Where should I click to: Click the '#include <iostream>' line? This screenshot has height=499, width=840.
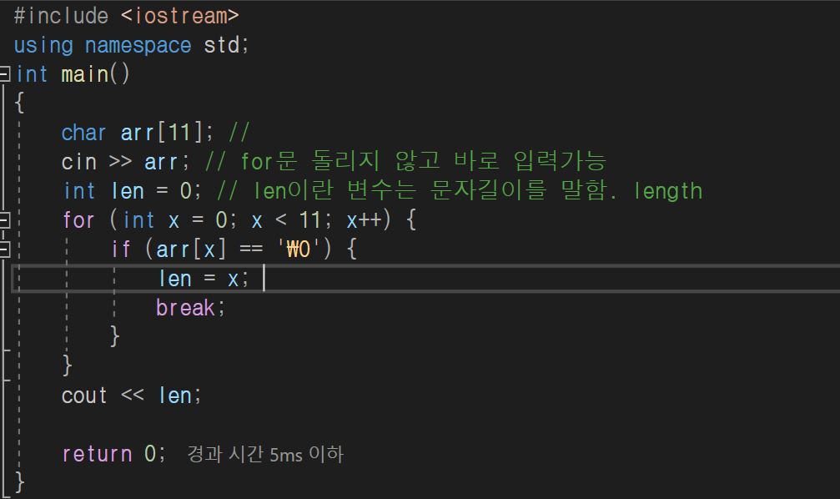tap(126, 16)
